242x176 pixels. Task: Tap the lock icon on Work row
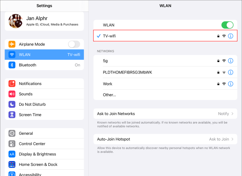[218, 84]
